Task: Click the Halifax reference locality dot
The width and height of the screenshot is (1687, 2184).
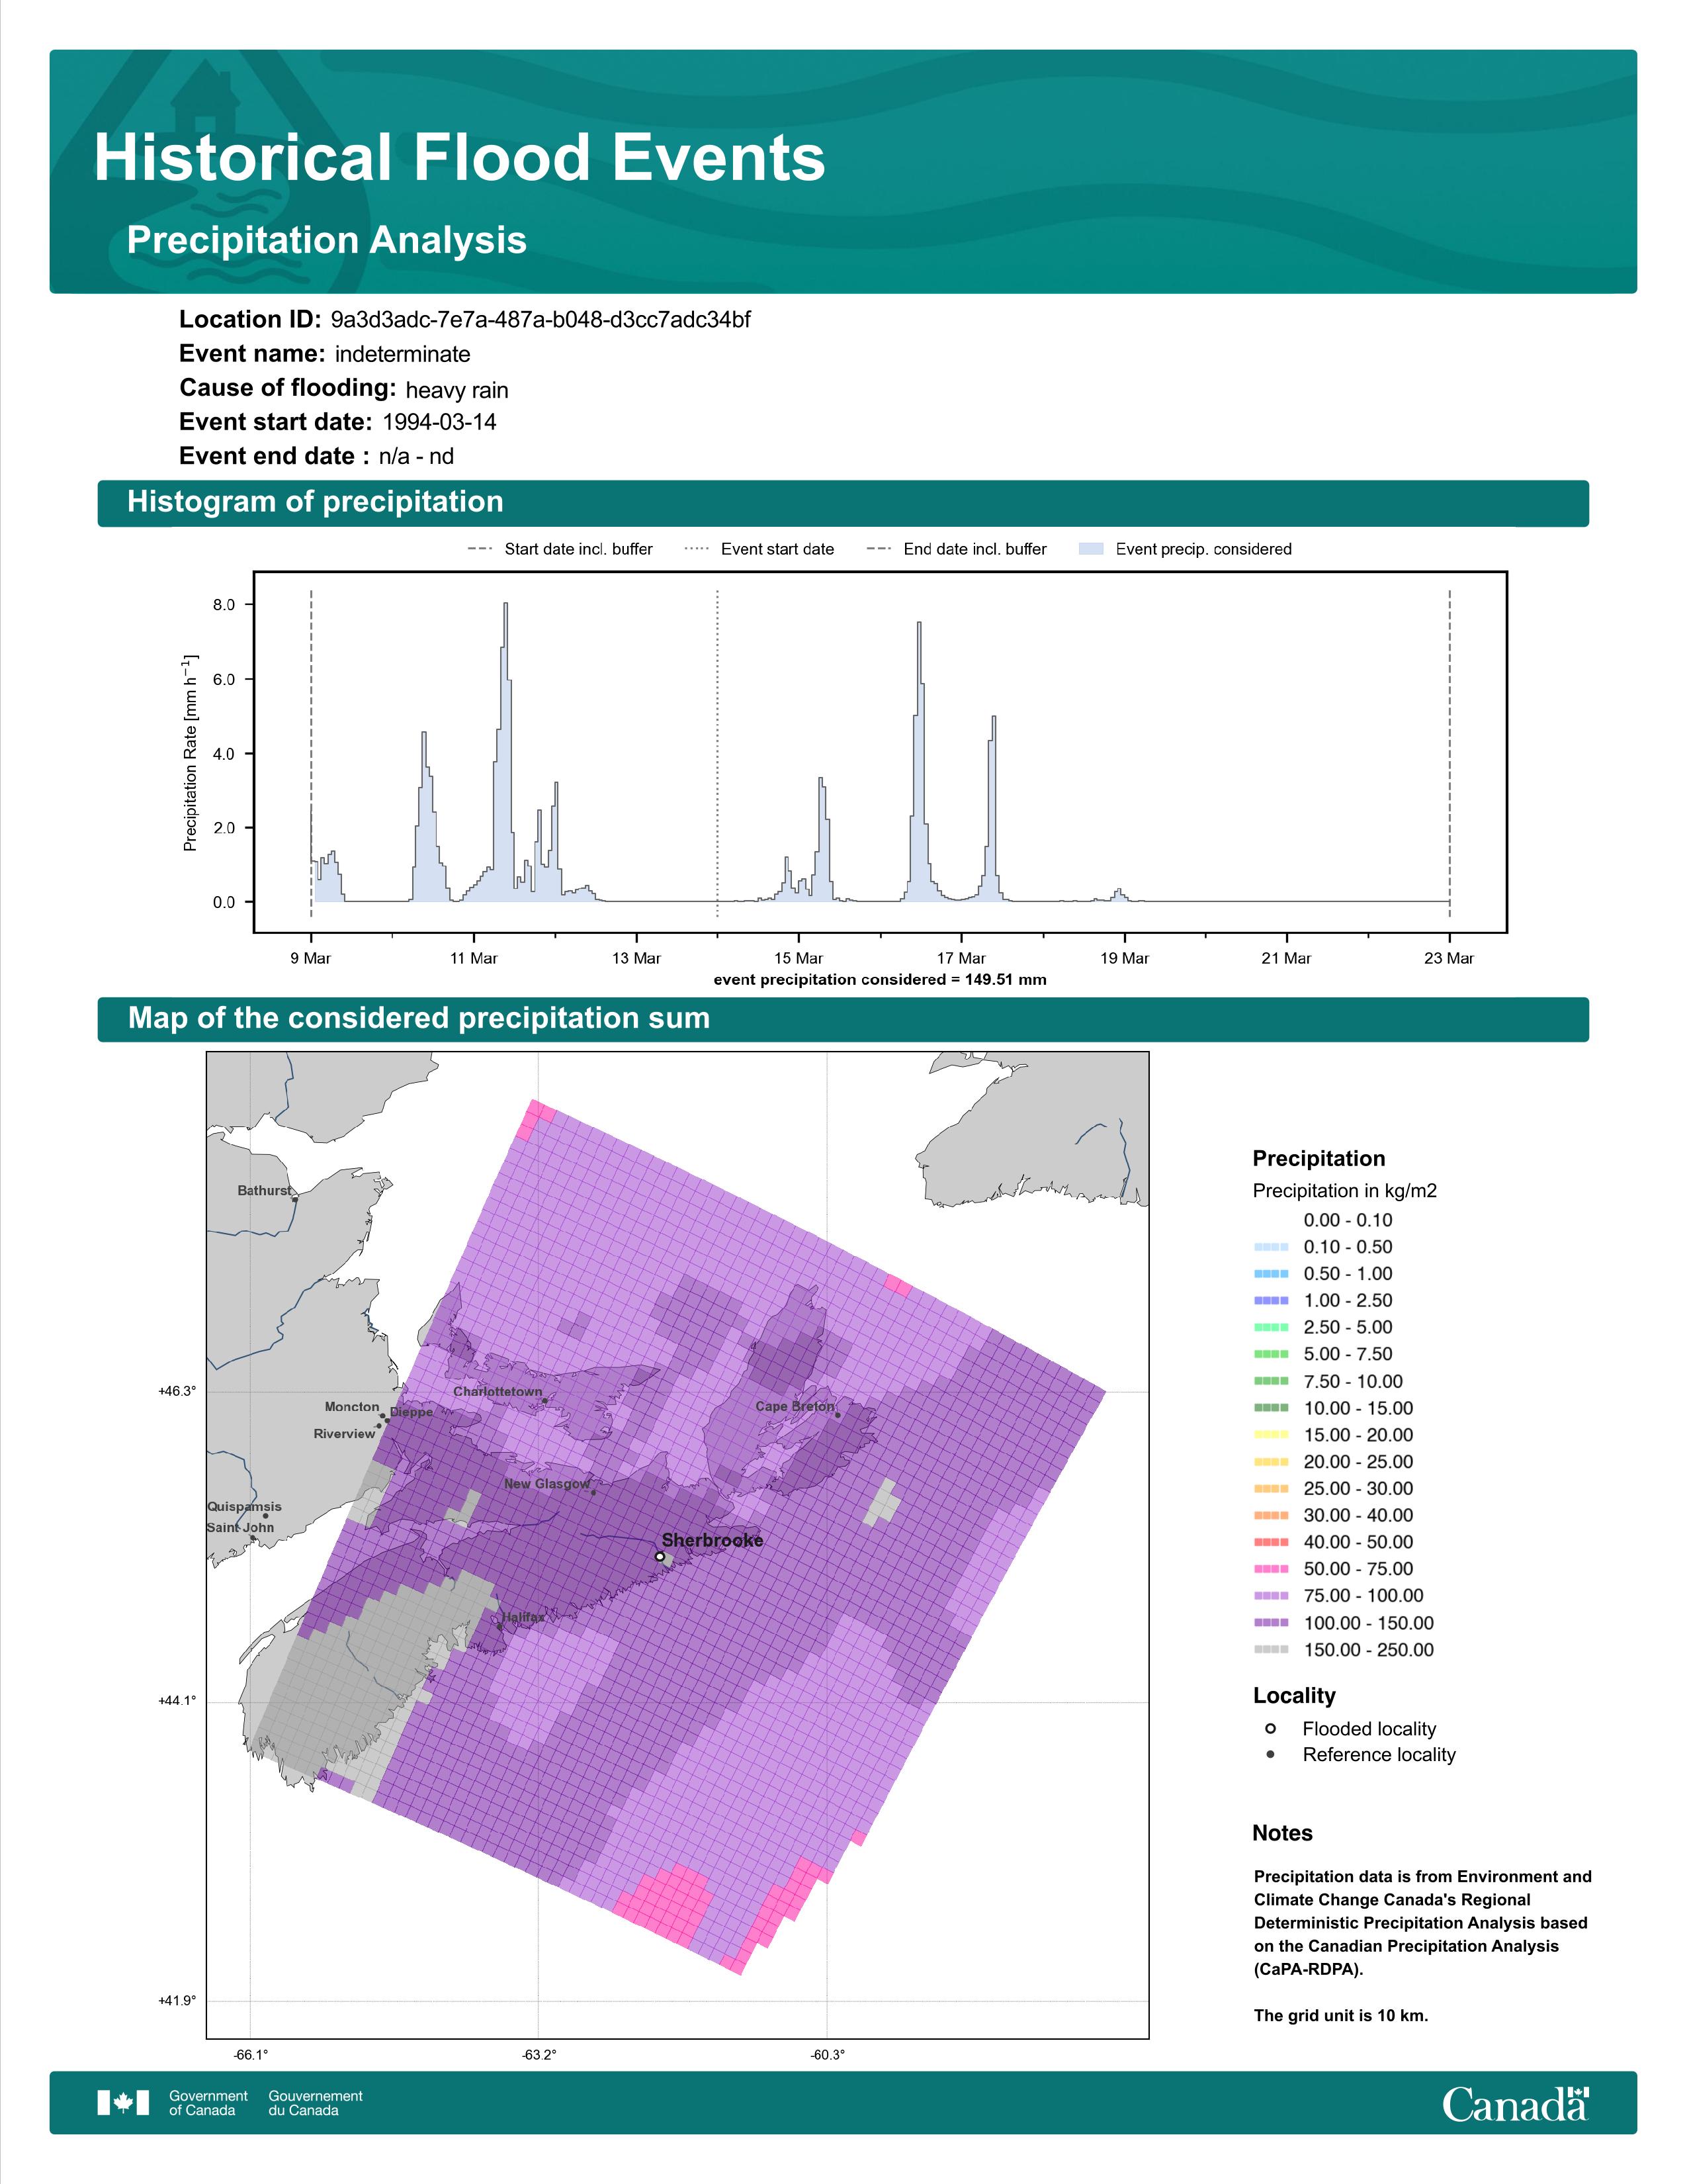Action: [499, 1627]
